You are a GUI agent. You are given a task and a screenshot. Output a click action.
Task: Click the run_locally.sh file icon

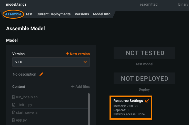[x=14, y=97]
